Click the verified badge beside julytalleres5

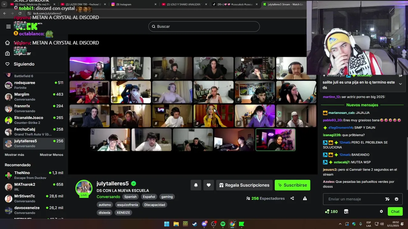134,184
